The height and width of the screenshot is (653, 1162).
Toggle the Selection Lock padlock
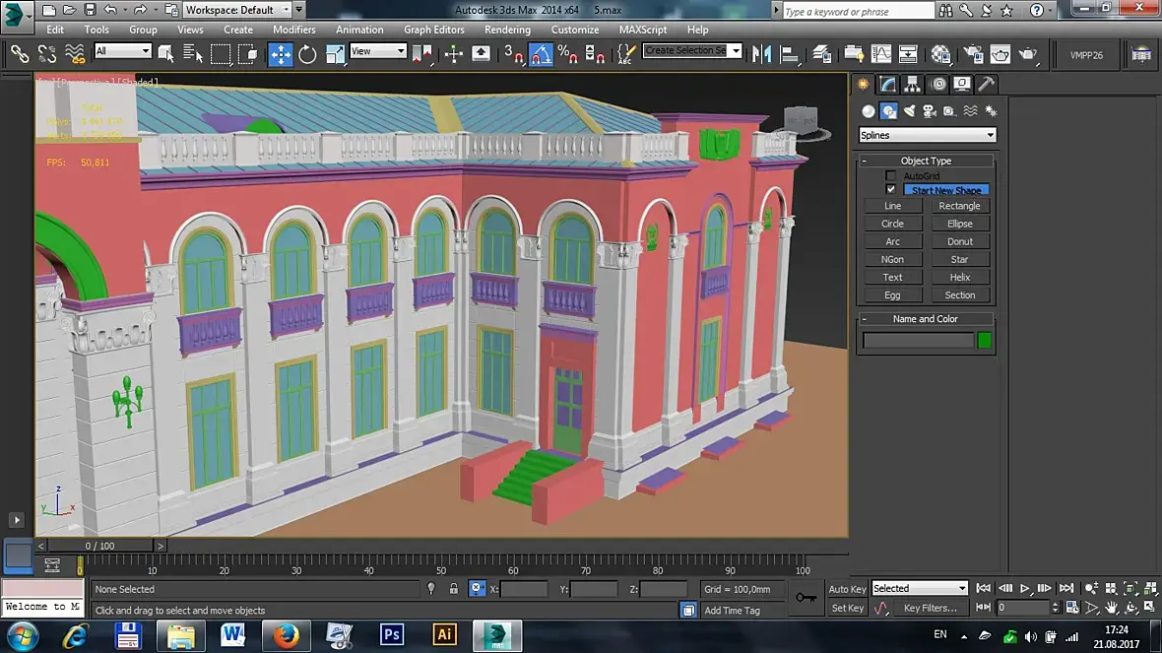coord(453,589)
